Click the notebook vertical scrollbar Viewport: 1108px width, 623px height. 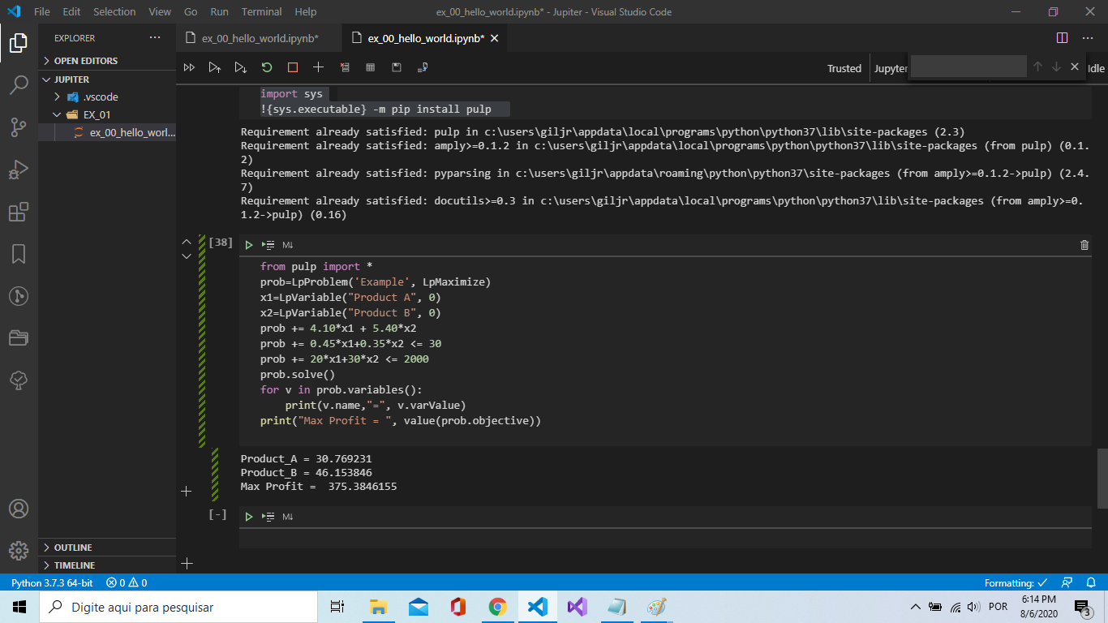[1102, 478]
